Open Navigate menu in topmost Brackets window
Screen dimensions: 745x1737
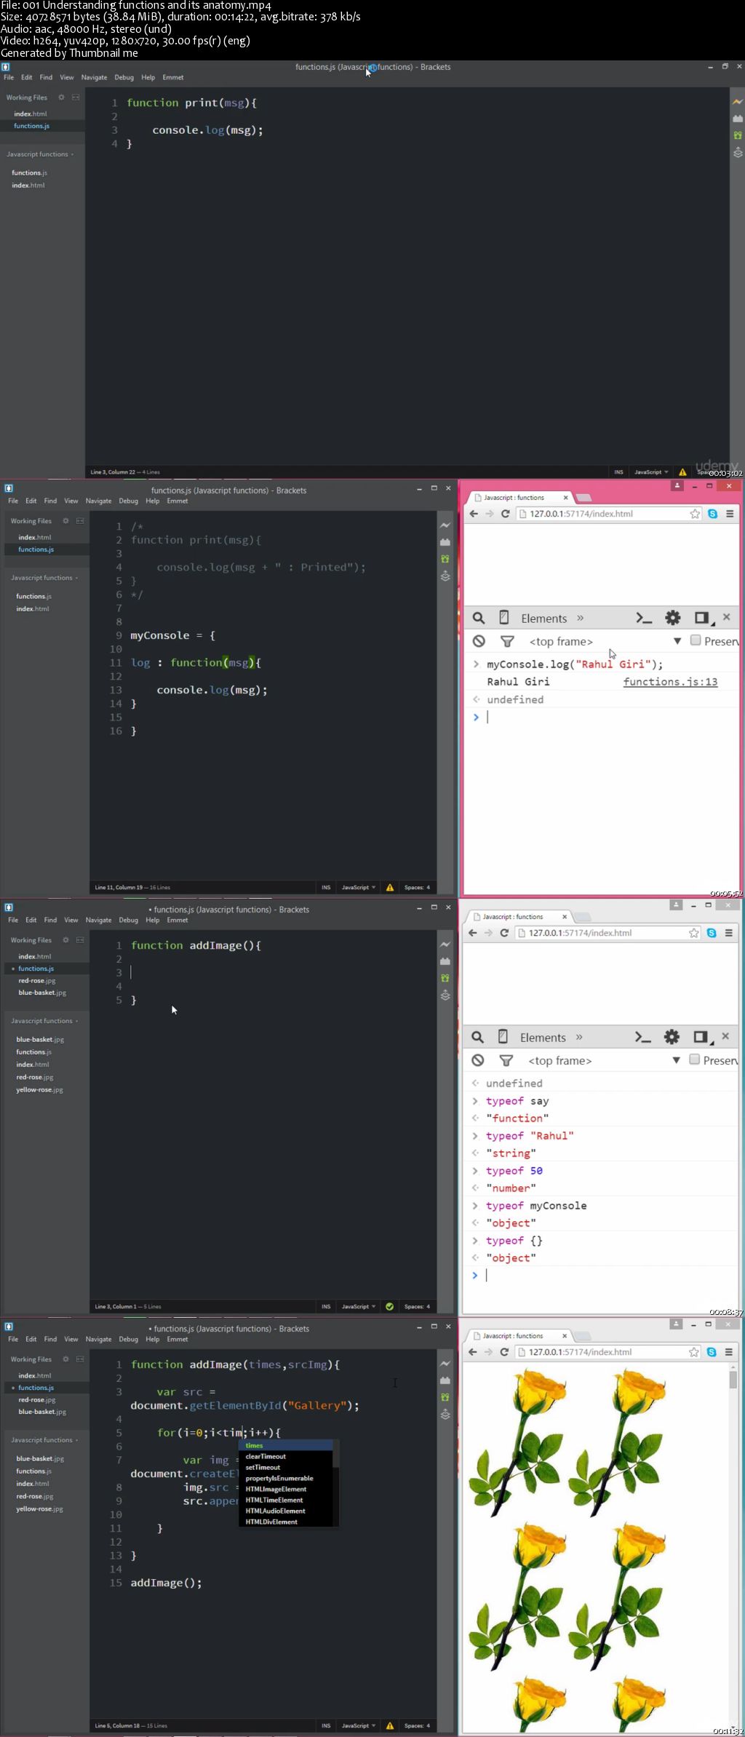pos(94,77)
